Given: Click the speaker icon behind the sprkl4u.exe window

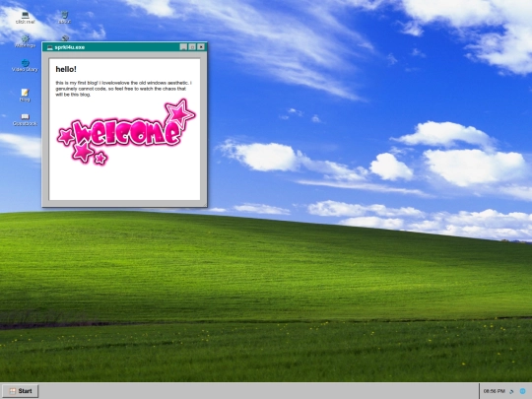Looking at the screenshot, I should click(x=65, y=38).
